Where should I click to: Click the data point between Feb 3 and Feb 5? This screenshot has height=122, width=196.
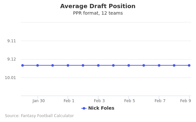coord(113,65)
